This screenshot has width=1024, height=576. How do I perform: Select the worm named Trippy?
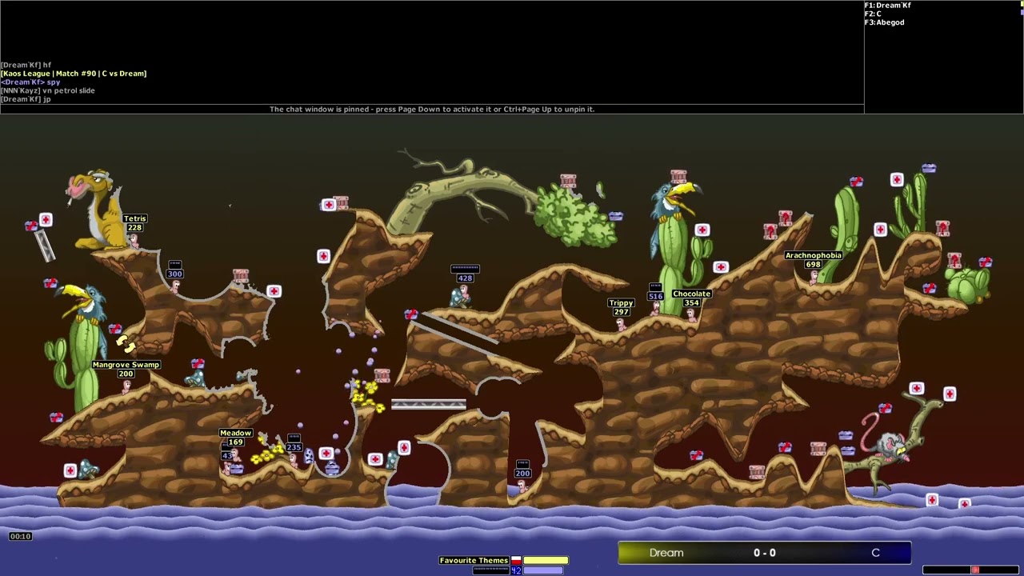coord(620,324)
